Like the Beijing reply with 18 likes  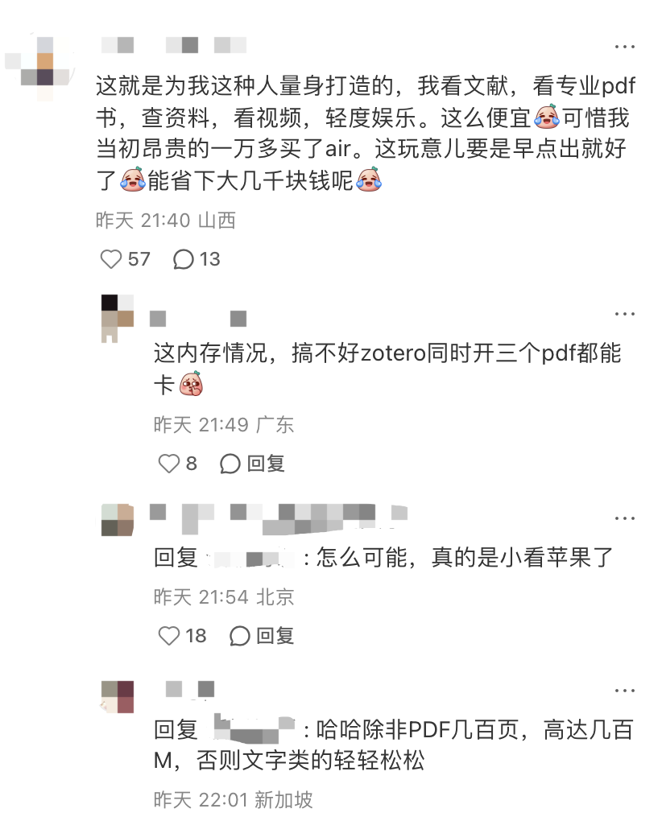[168, 636]
